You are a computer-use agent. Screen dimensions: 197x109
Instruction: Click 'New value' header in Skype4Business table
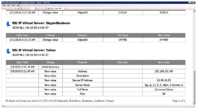point(164,35)
